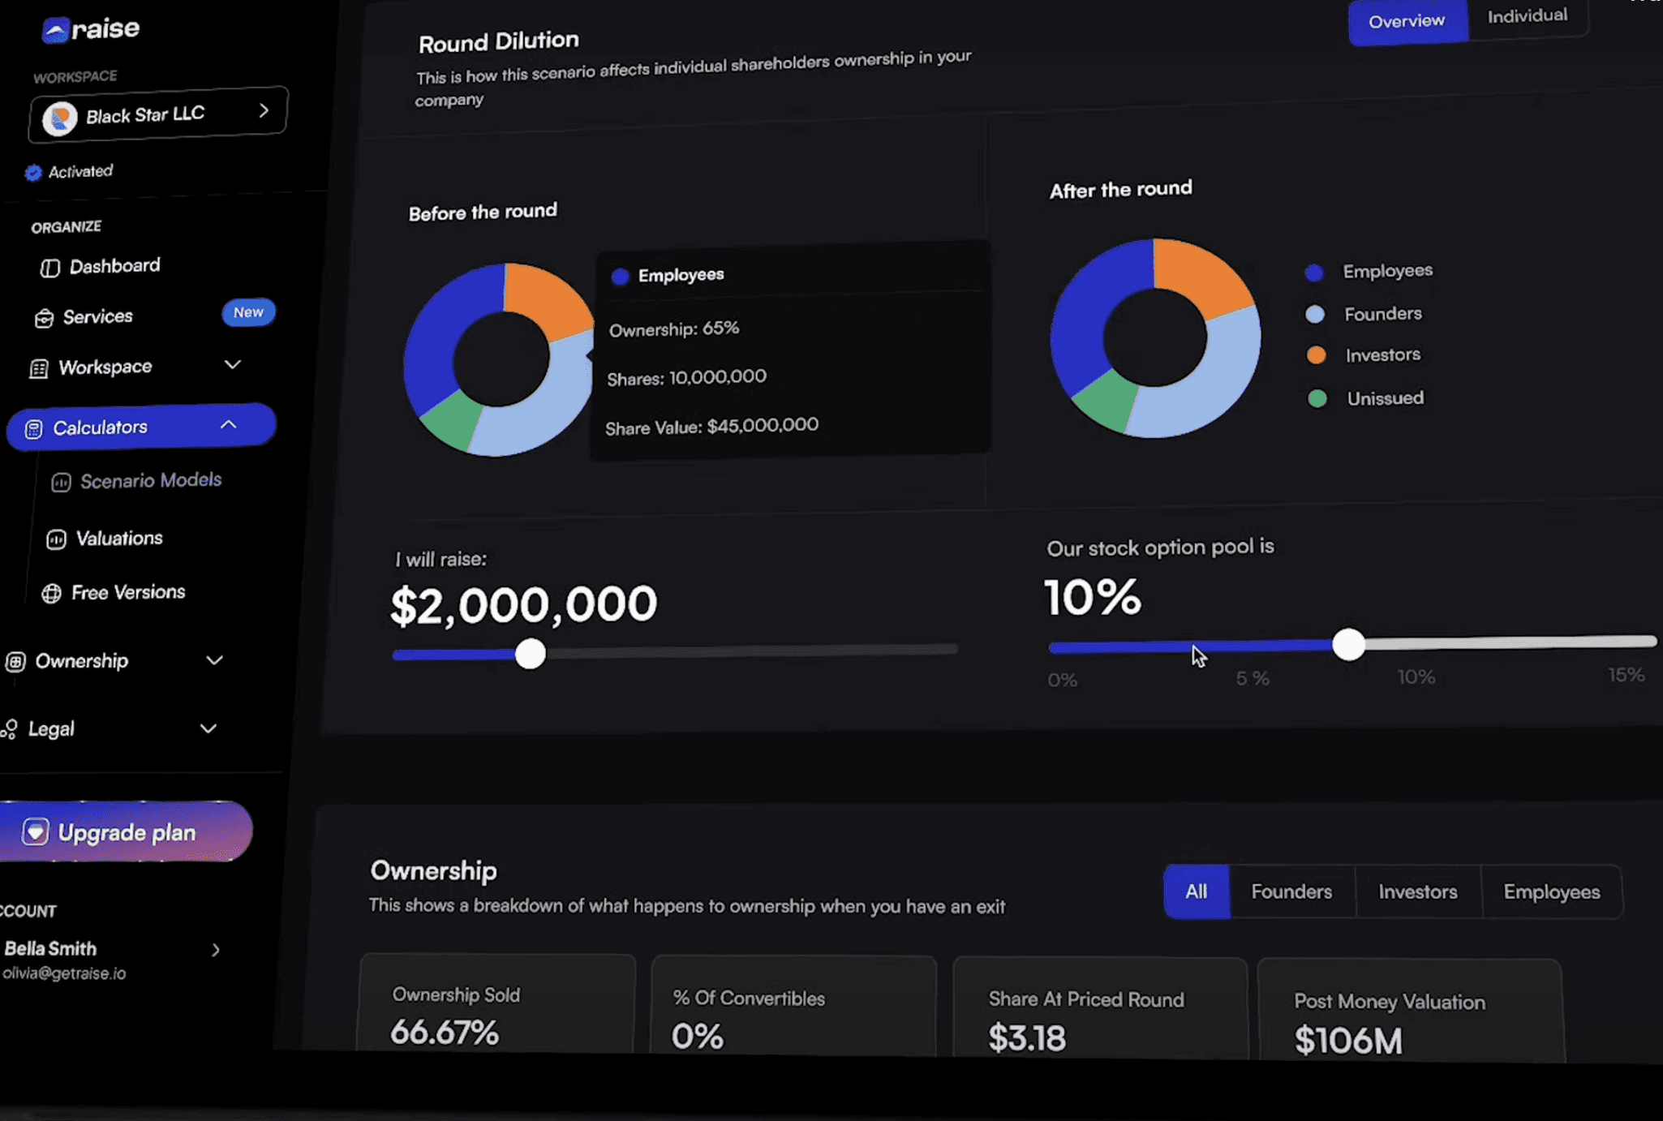Click the Free Versions link
Image resolution: width=1663 pixels, height=1121 pixels.
pos(129,592)
